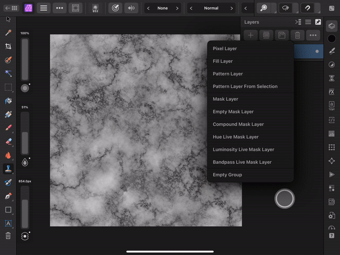
Task: Adjust the 100% opacity slider
Action: point(25,59)
